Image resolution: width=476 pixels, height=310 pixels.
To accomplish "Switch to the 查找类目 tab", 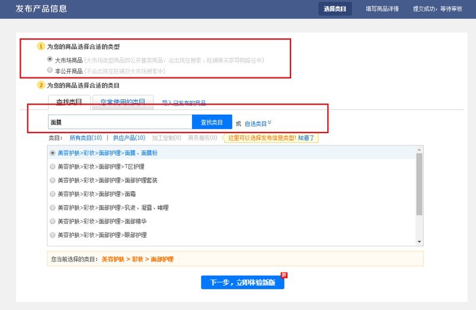I will (69, 102).
